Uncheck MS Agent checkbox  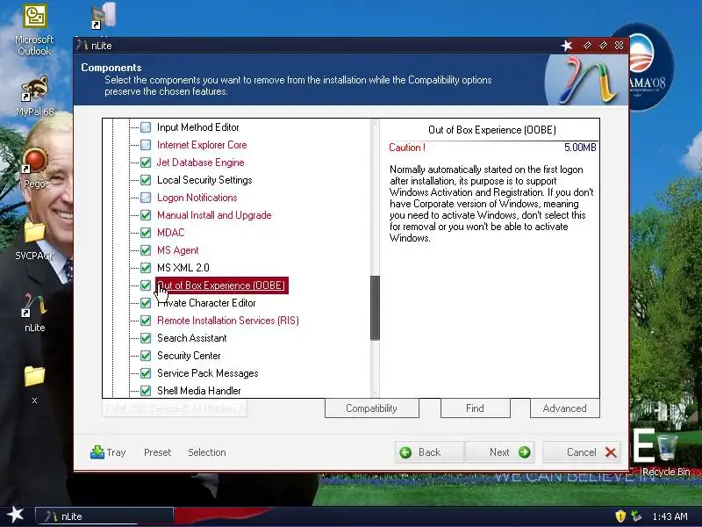146,250
